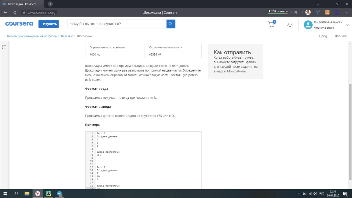Click the YES output line
The width and height of the screenshot is (352, 198).
tap(99, 155)
